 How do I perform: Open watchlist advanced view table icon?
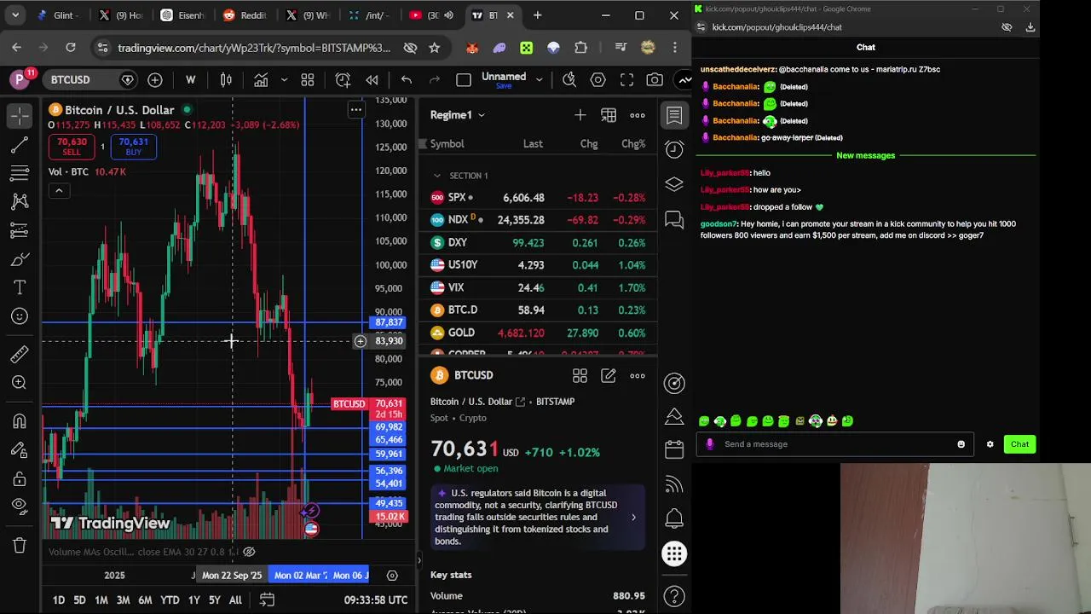609,114
